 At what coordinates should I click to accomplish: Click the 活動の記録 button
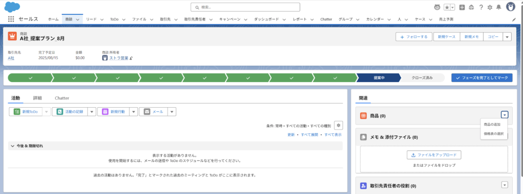[x=70, y=112]
